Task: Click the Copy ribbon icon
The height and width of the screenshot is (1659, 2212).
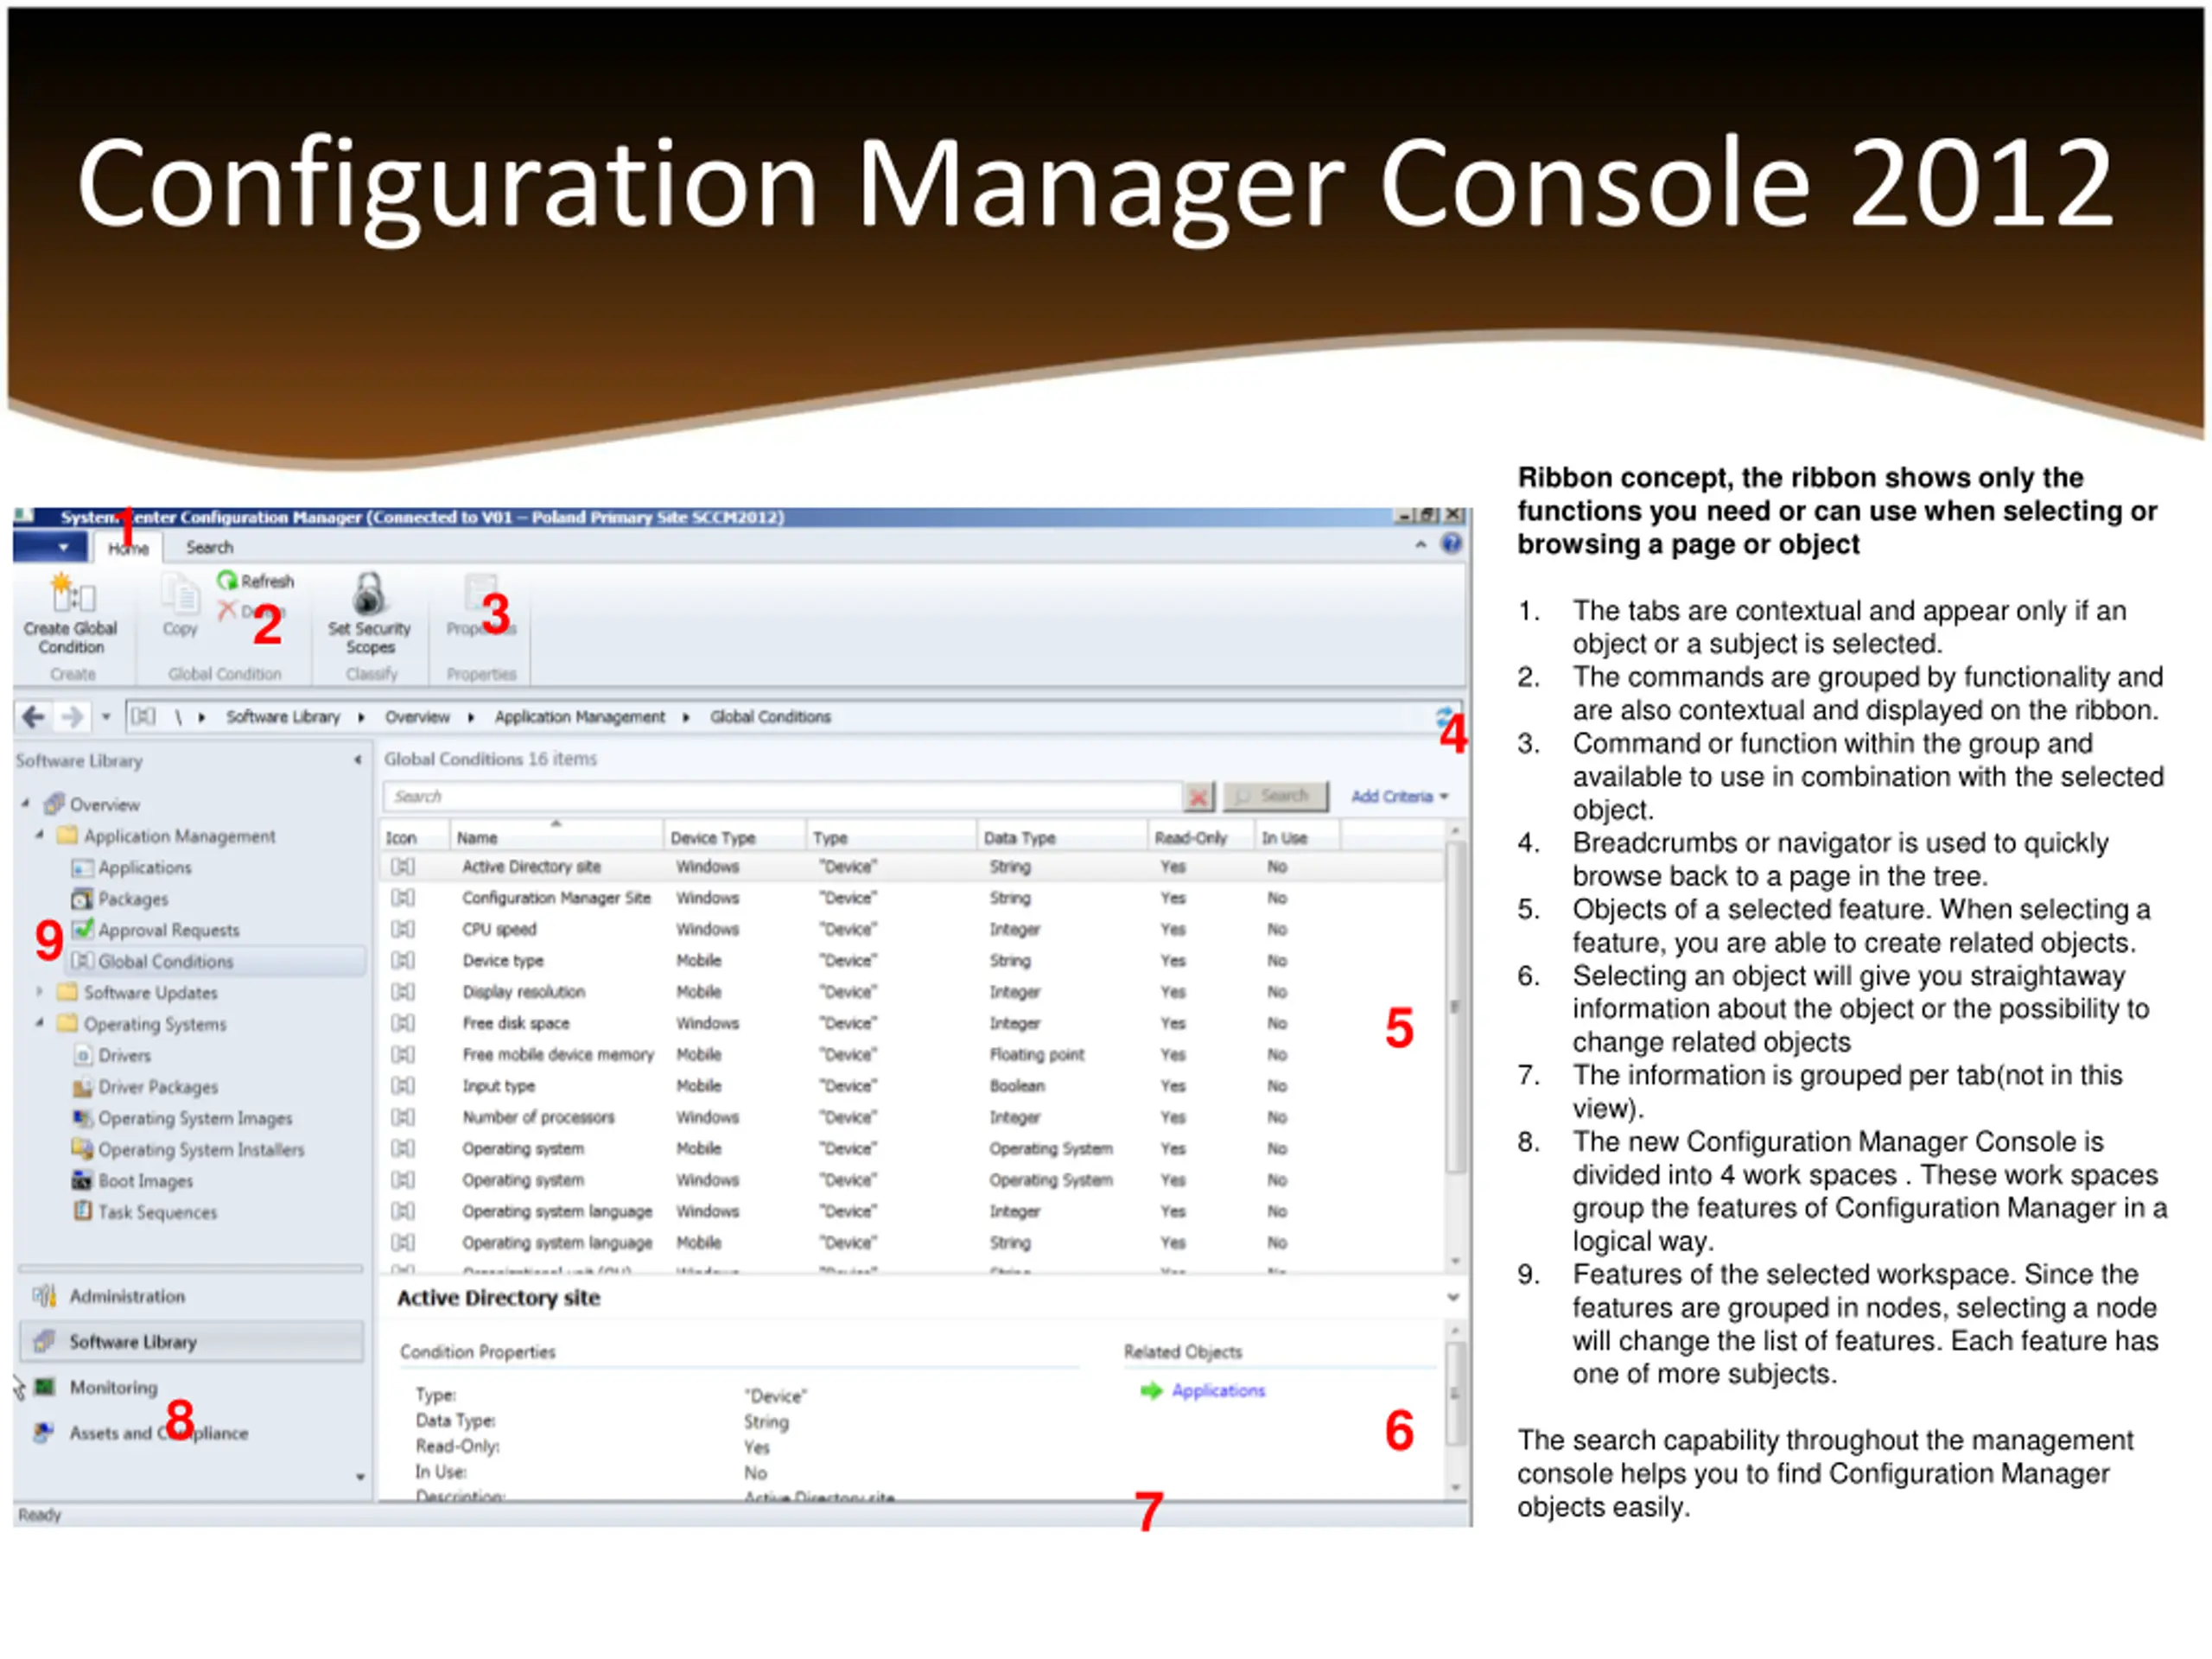Action: coord(181,594)
